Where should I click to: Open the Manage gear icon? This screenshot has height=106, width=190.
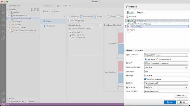(3, 100)
